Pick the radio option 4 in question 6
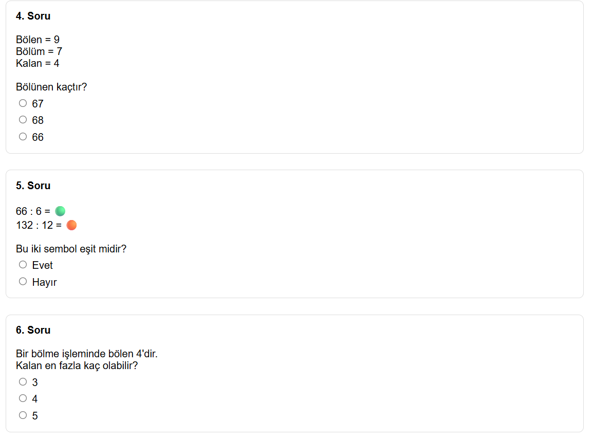The image size is (612, 439). tap(23, 398)
